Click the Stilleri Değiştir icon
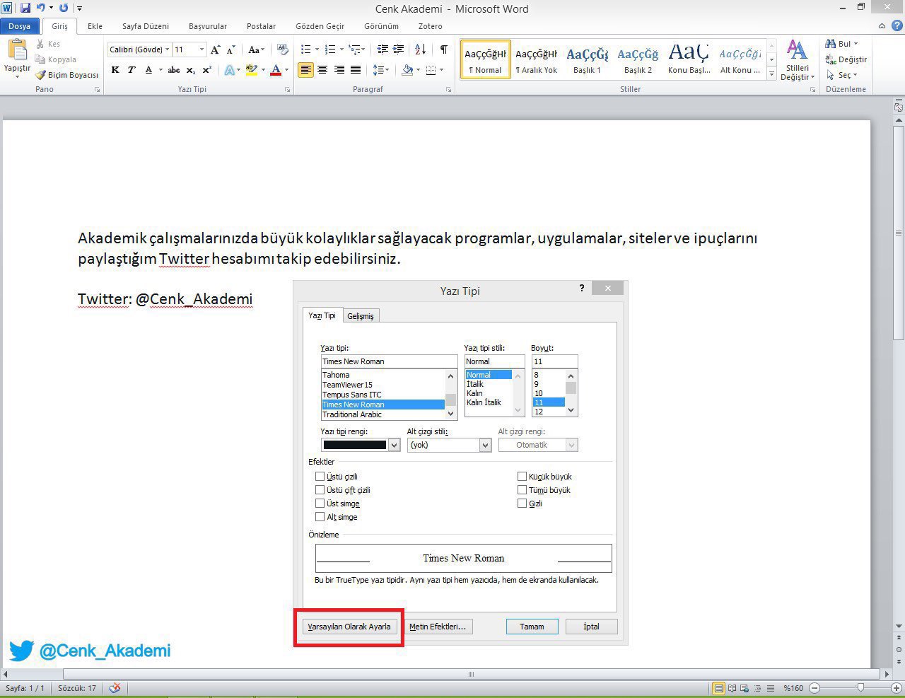Image resolution: width=905 pixels, height=698 pixels. [797, 59]
